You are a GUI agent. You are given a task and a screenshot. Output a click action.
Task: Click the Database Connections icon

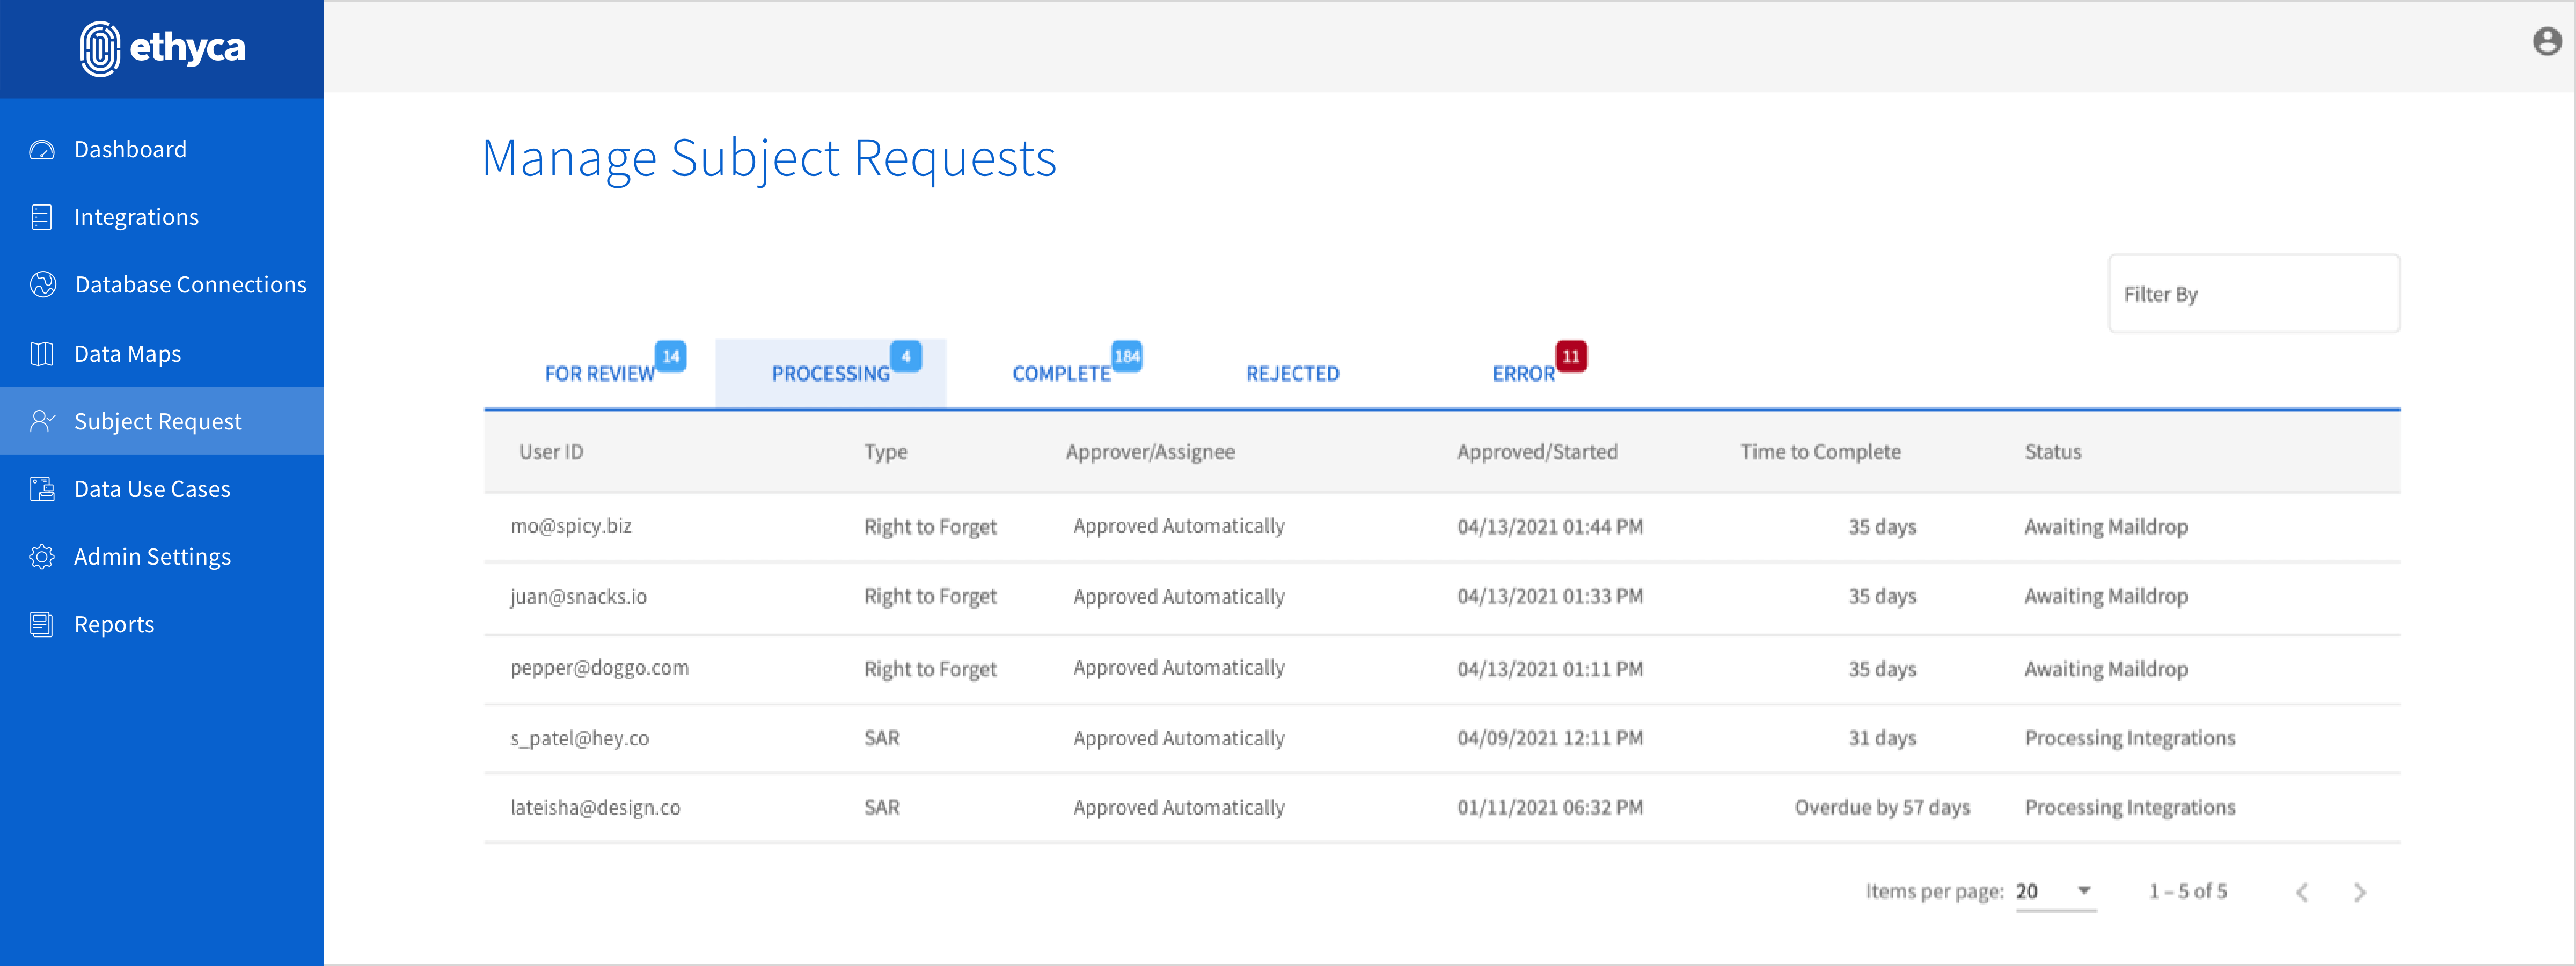tap(42, 285)
